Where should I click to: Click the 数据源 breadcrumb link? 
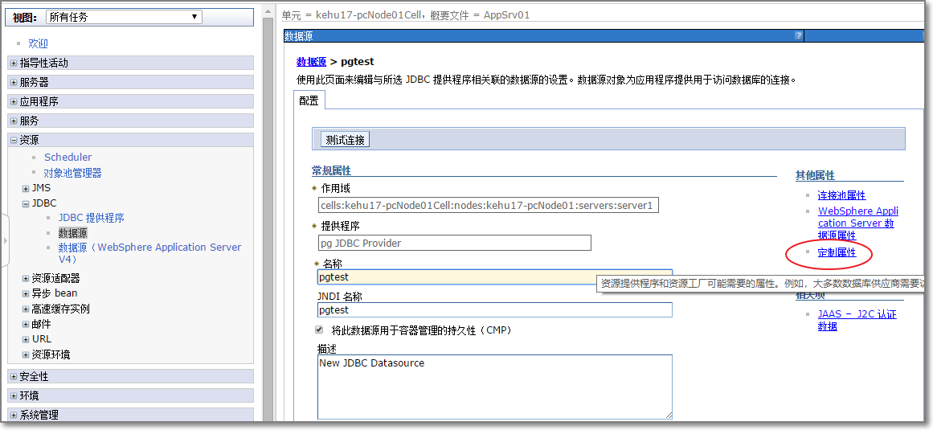311,62
